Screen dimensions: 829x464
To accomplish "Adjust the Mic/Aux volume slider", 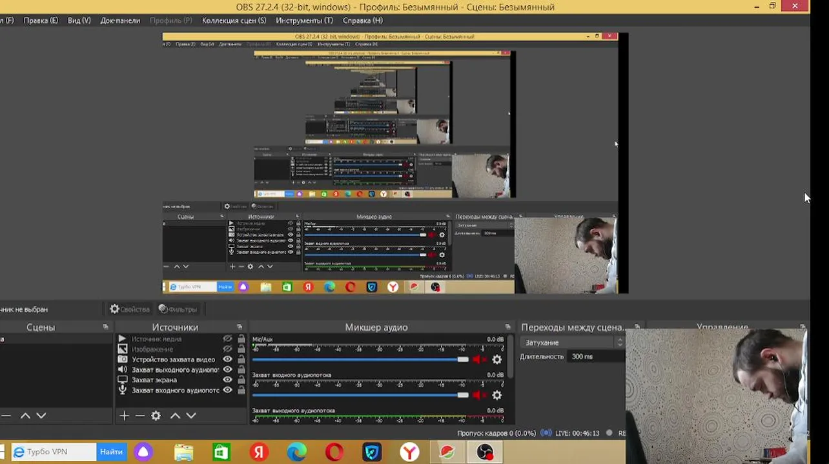I will tap(360, 360).
